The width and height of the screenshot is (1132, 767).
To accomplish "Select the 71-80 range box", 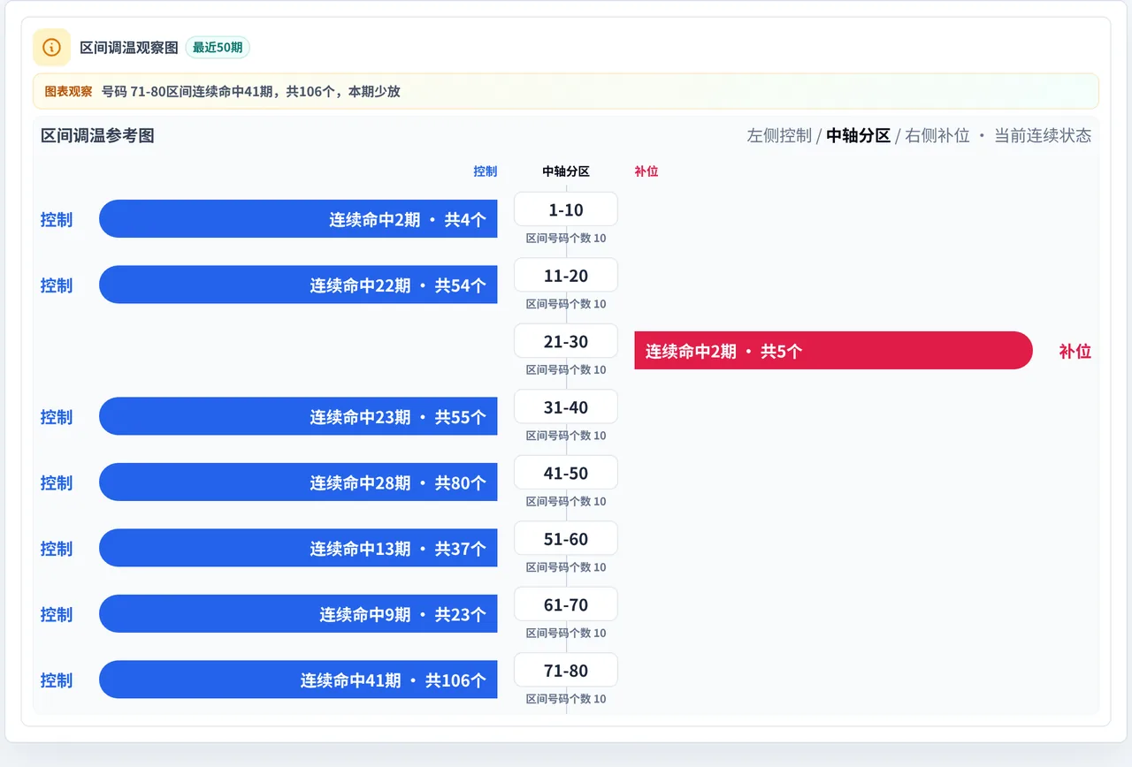I will [566, 671].
